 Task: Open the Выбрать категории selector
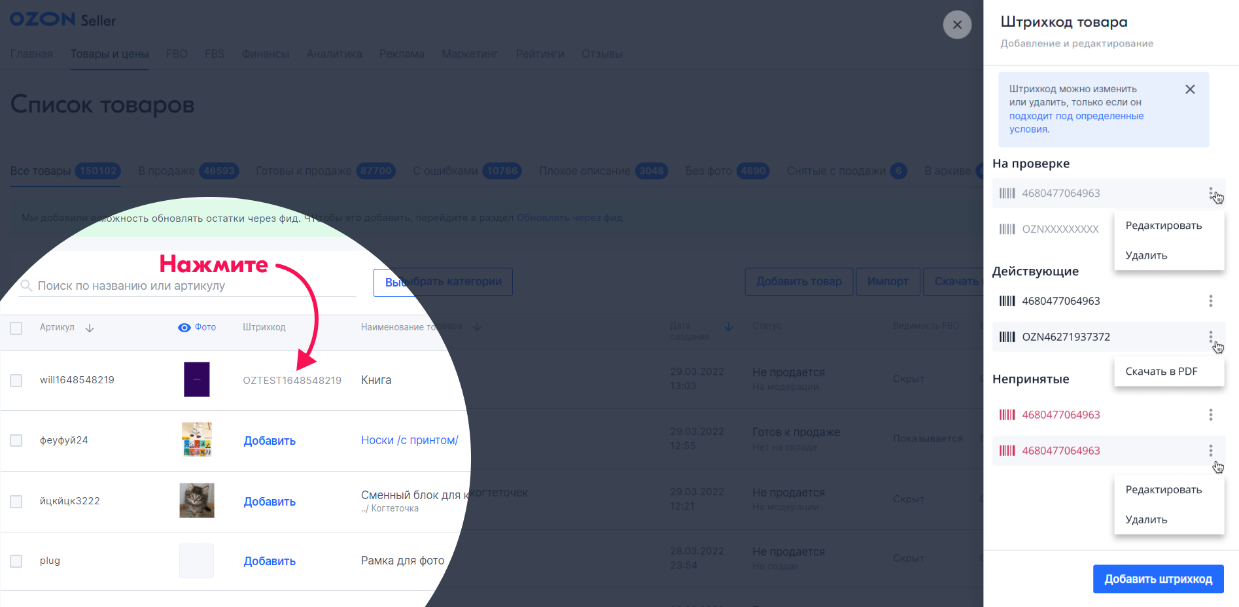pyautogui.click(x=443, y=282)
